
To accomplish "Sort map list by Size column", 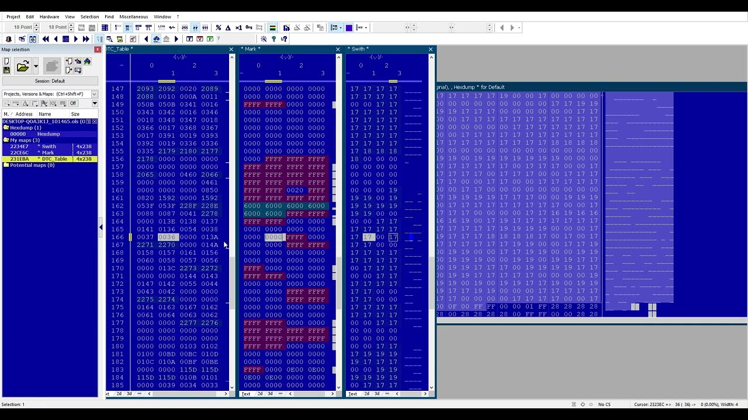I will [75, 114].
